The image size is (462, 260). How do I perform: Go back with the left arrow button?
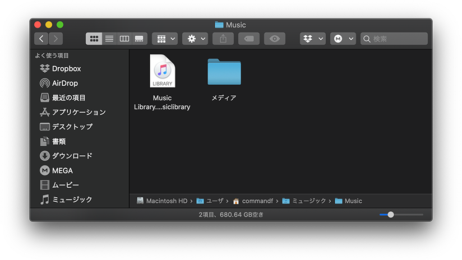point(41,39)
